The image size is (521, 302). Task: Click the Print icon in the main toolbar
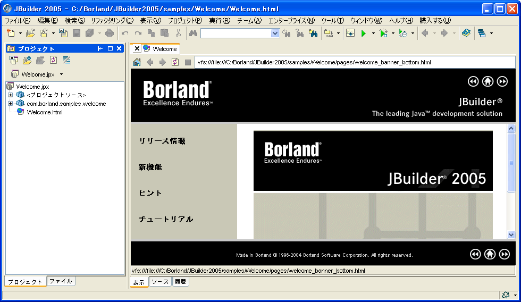point(109,33)
